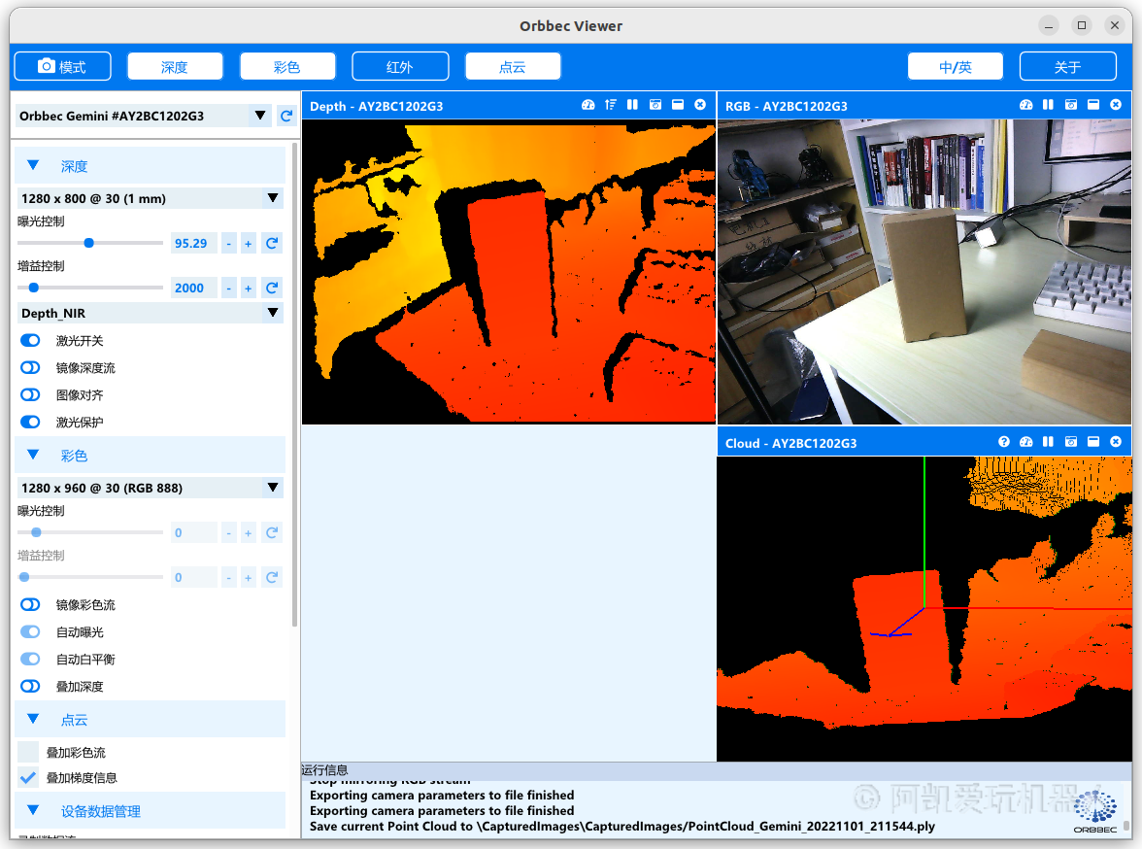Pause the RGB stream
The image size is (1142, 849).
pos(1048,105)
